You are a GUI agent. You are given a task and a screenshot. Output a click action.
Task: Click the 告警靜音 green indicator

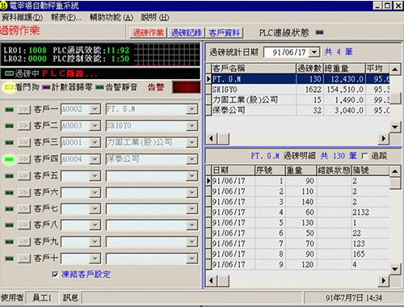coord(100,87)
